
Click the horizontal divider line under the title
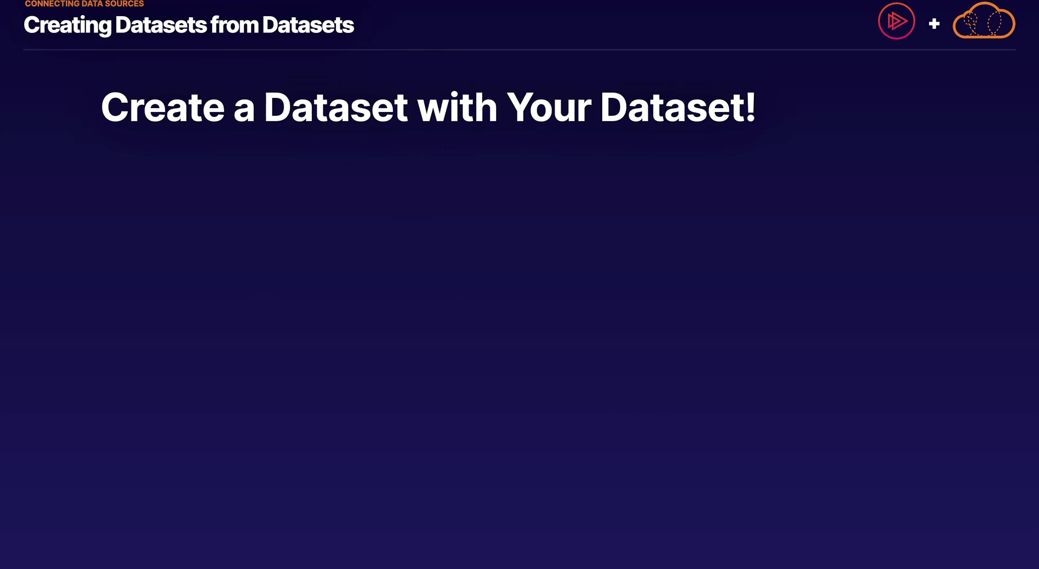point(519,50)
